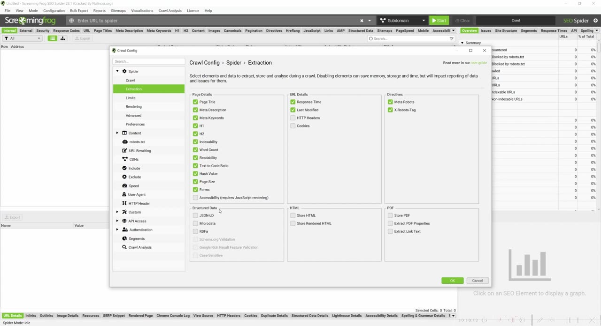Switch main window to tree view icon
The width and height of the screenshot is (601, 326).
pos(62,38)
